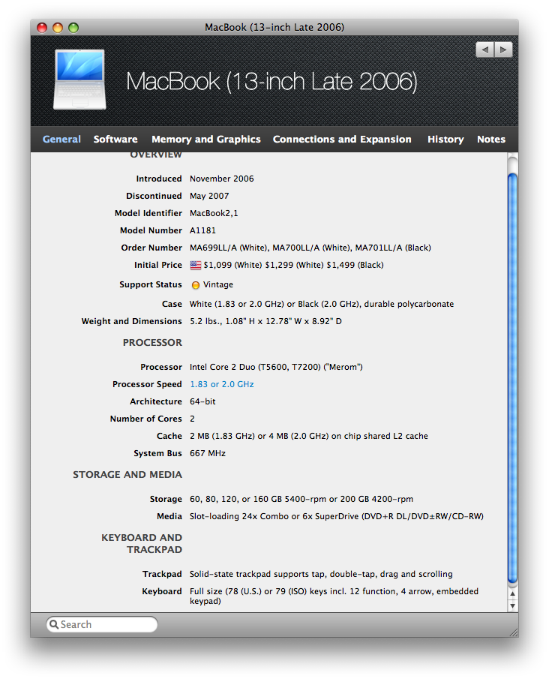
Task: Click the Processor Speed label
Action: (x=147, y=385)
